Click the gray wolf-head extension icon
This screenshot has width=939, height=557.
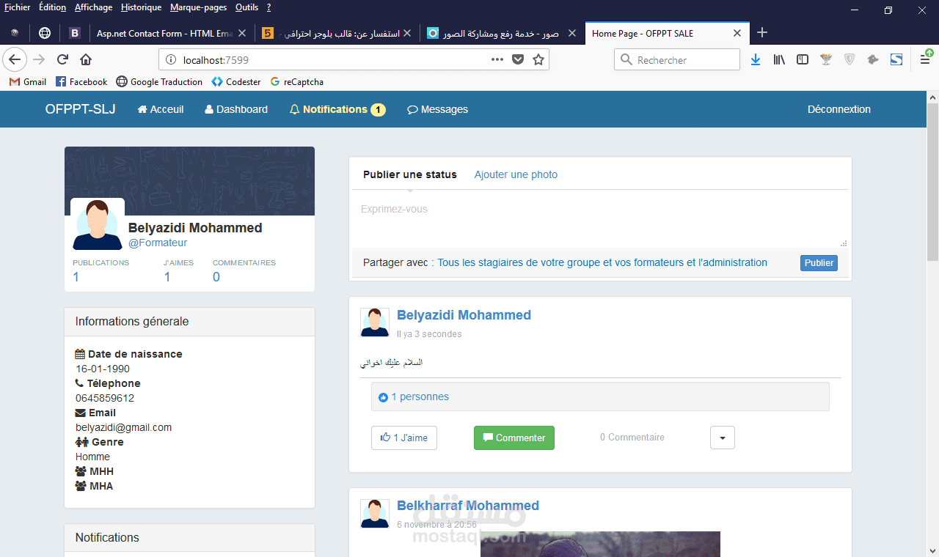(x=873, y=59)
